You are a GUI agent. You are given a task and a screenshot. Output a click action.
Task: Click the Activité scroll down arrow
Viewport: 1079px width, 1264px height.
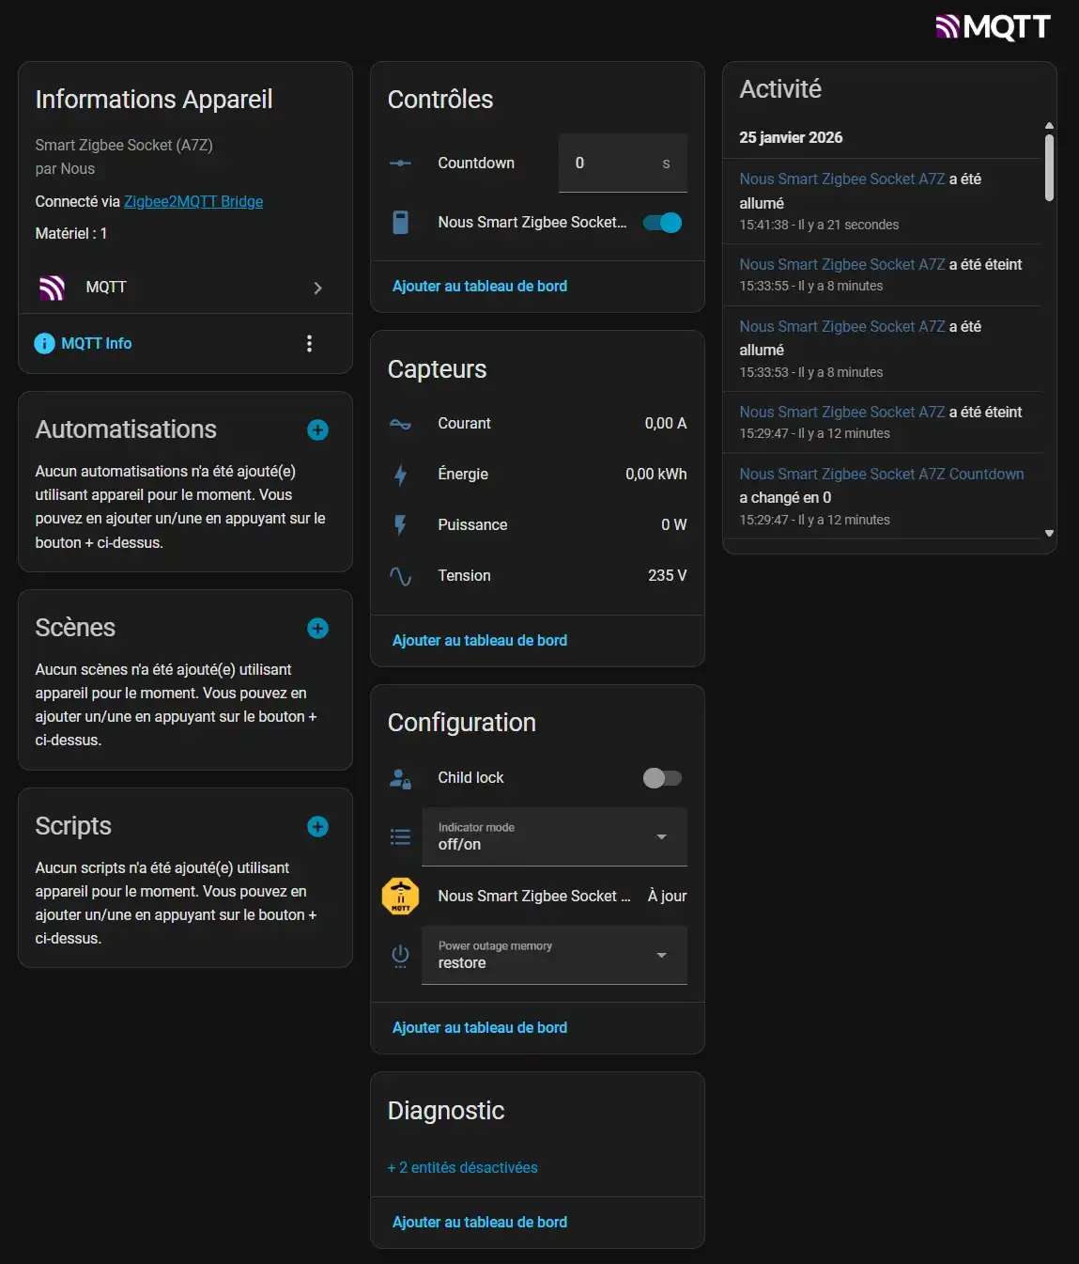(1049, 533)
